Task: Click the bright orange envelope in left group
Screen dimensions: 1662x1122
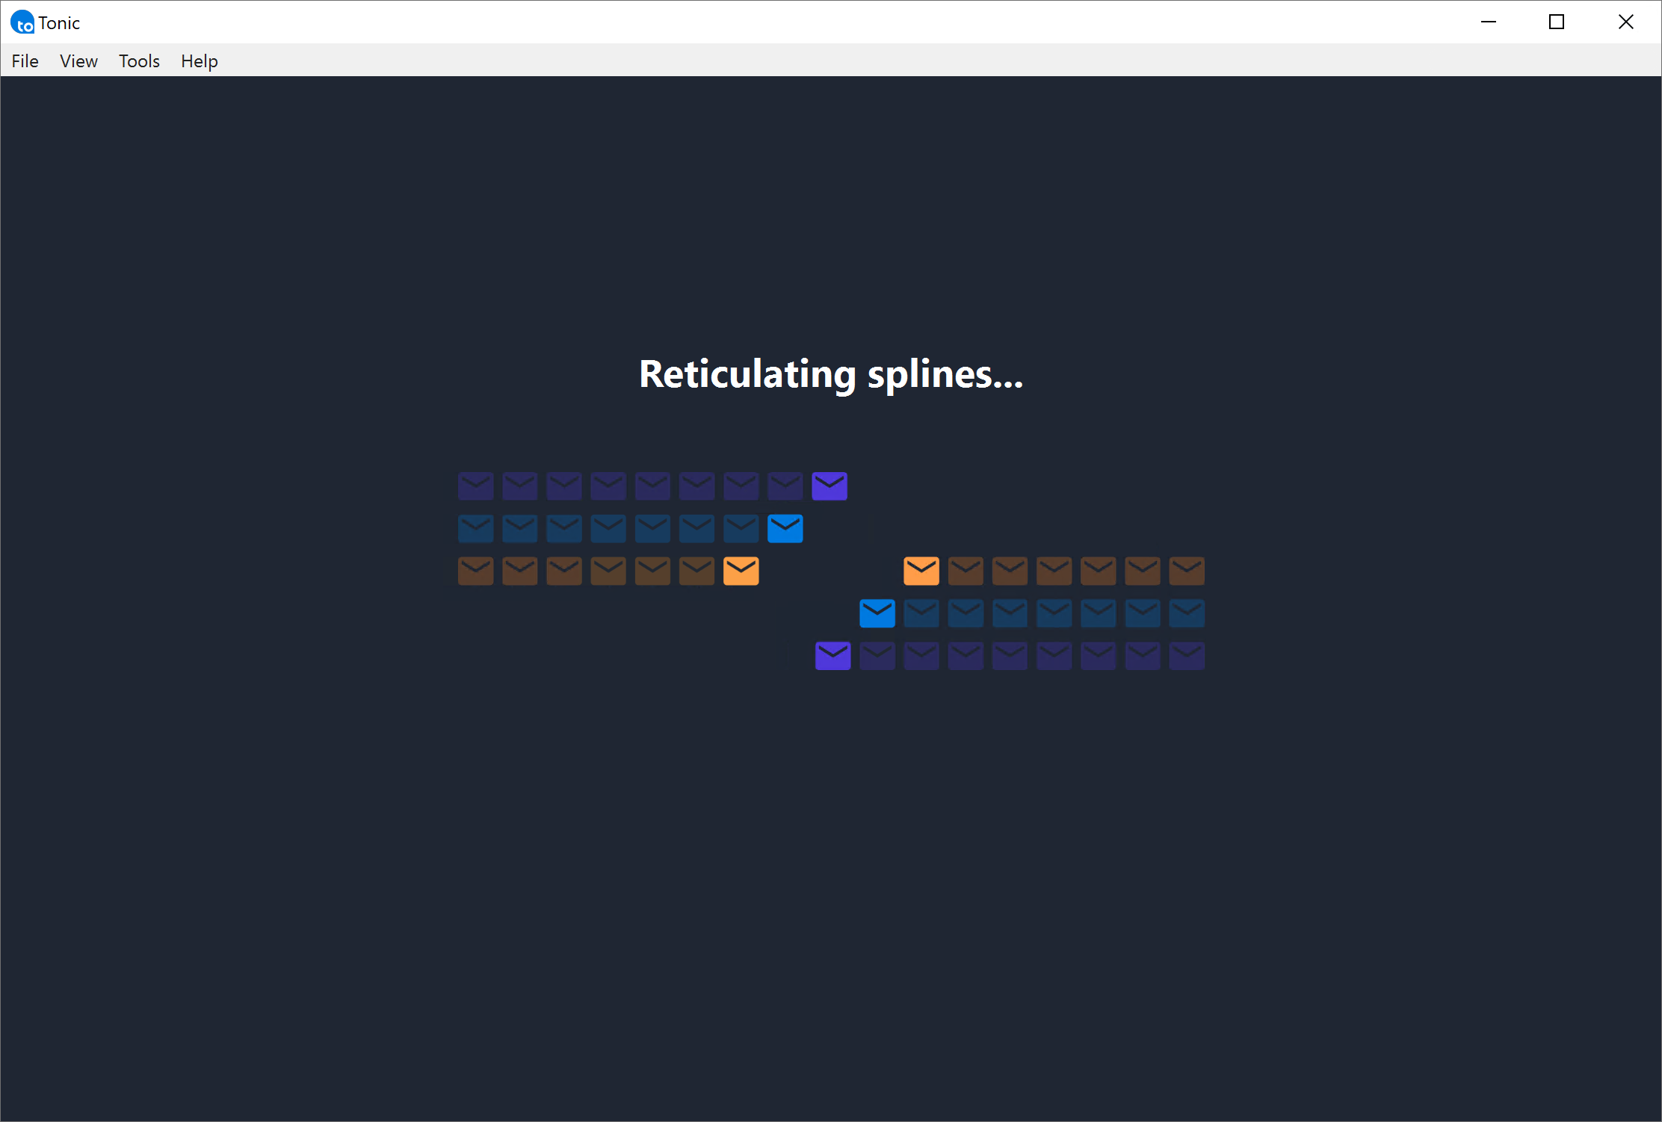Action: 741,571
